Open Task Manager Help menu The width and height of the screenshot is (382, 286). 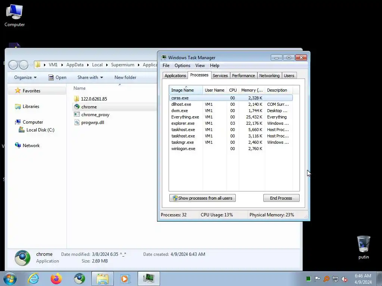(215, 66)
